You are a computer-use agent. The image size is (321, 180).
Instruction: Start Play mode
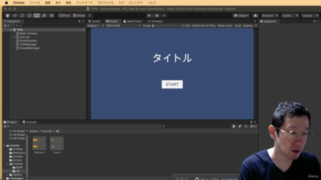149,15
